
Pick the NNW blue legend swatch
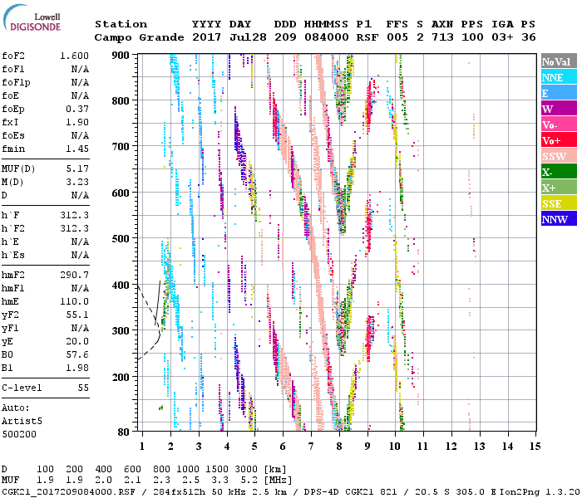(x=556, y=219)
